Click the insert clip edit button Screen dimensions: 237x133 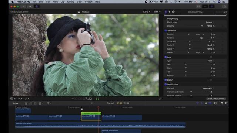(31, 103)
